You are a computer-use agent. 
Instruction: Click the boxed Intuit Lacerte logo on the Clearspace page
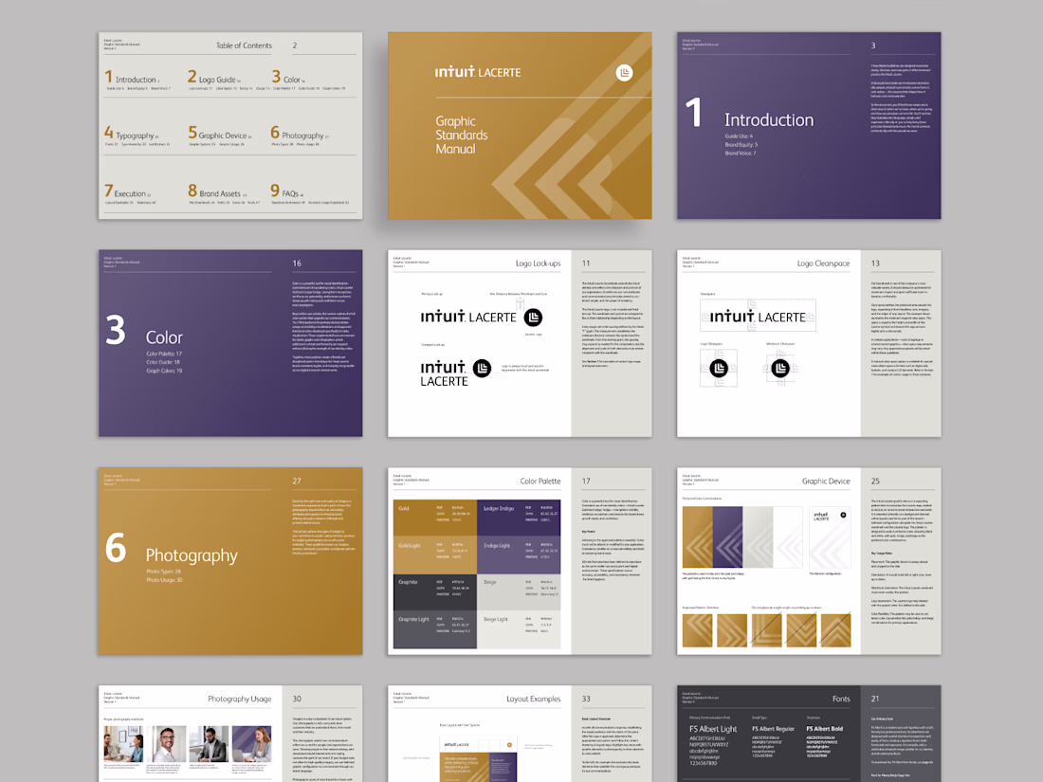(758, 316)
